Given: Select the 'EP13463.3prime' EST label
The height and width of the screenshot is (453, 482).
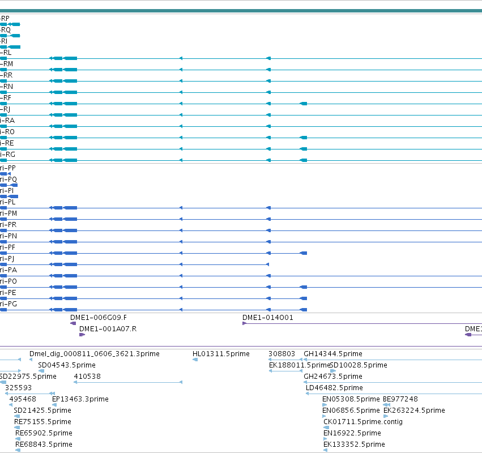Looking at the screenshot, I should [80, 399].
